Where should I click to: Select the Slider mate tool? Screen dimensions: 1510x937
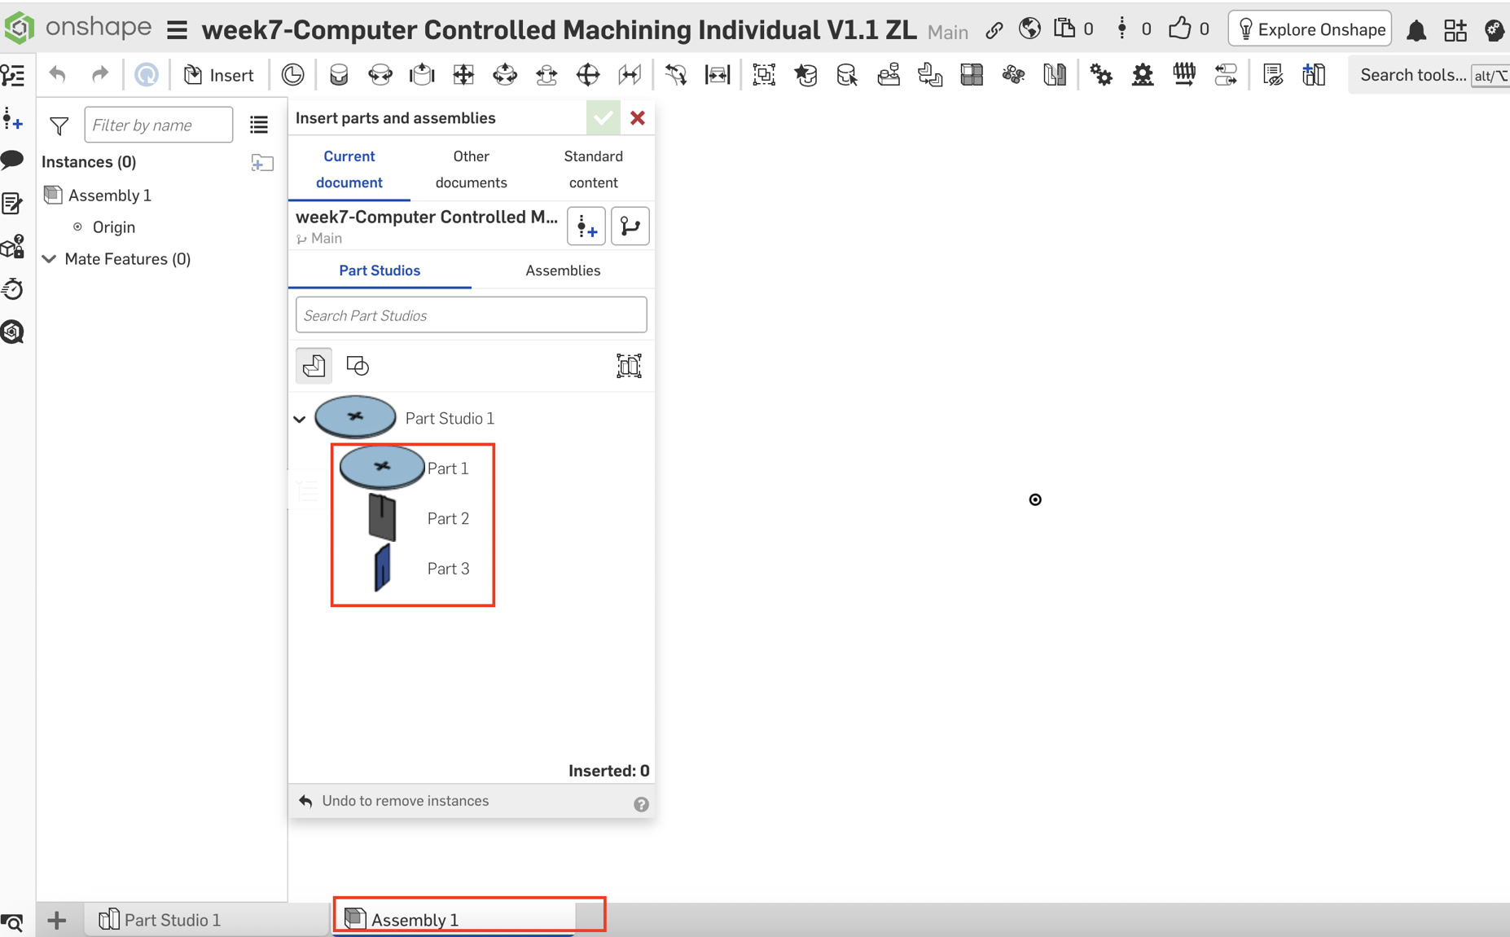point(422,75)
